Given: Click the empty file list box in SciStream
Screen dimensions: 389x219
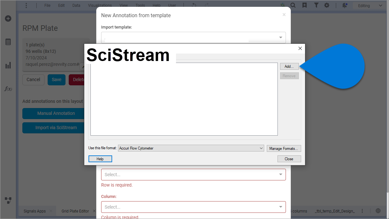Looking at the screenshot, I should click(184, 99).
